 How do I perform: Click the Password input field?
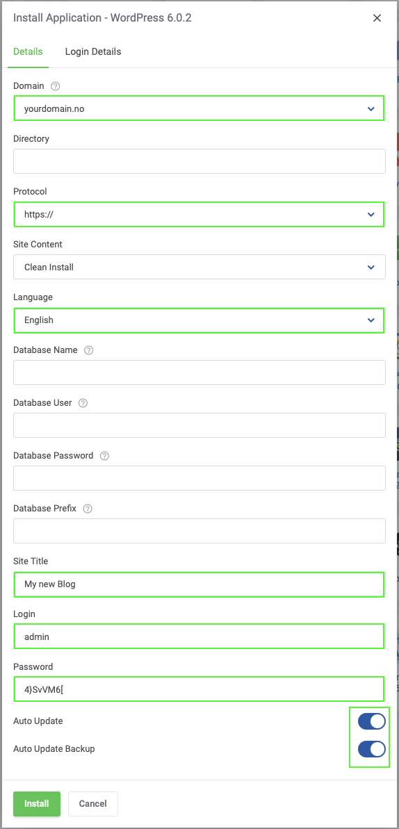(x=199, y=690)
